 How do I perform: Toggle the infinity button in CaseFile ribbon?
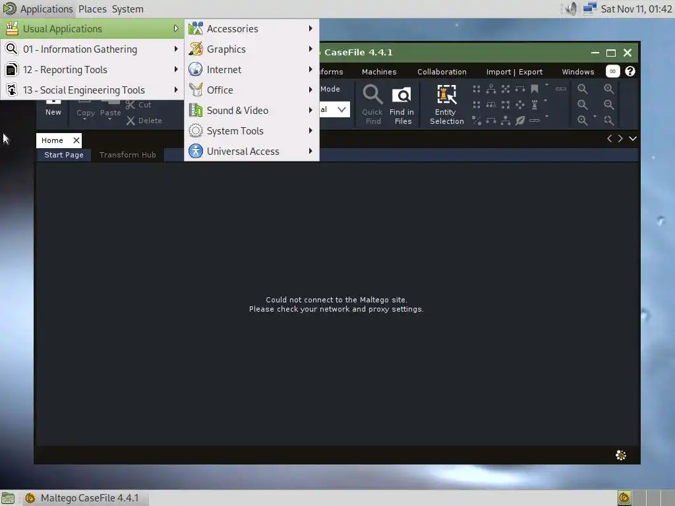[x=612, y=71]
